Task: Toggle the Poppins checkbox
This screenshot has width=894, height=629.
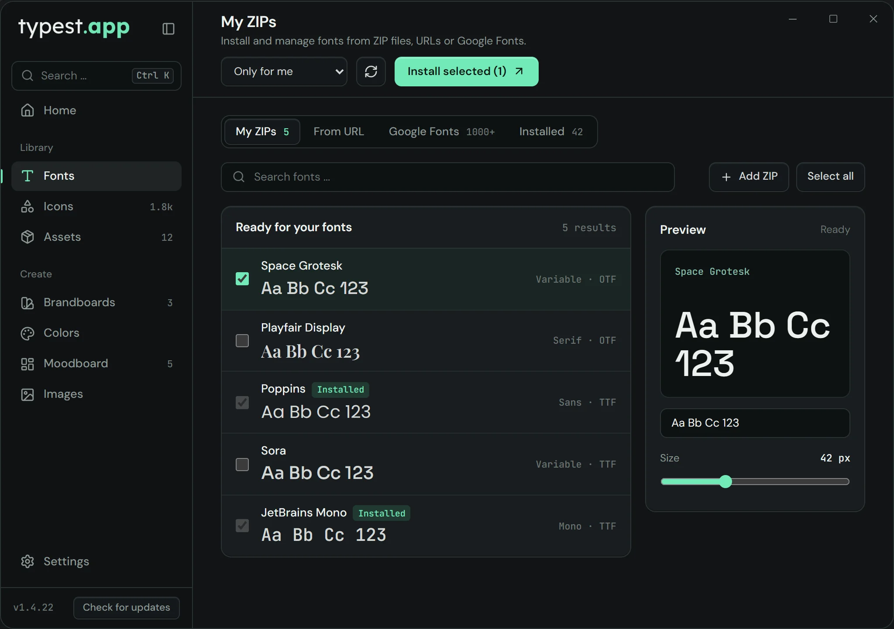Action: tap(242, 403)
